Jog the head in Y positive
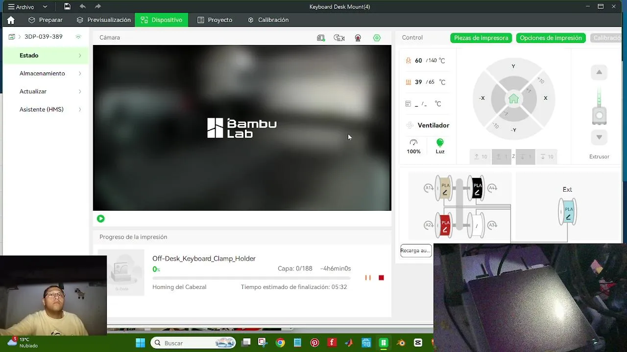 [x=513, y=66]
